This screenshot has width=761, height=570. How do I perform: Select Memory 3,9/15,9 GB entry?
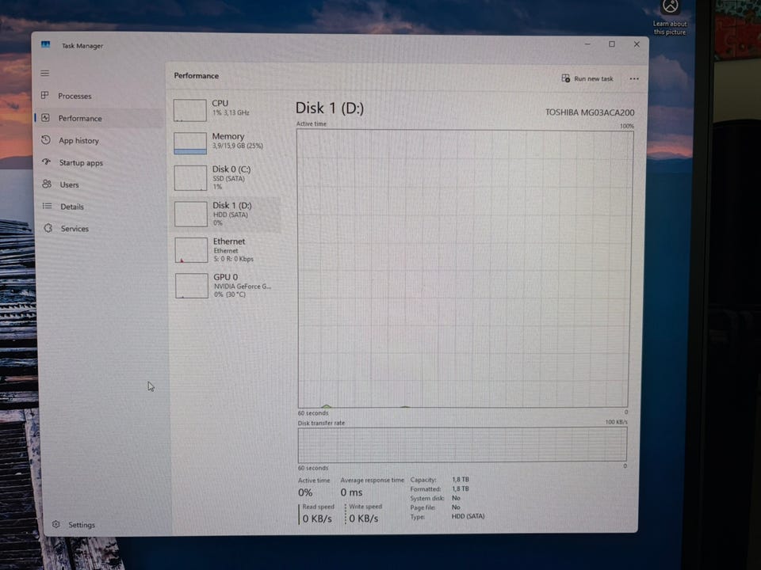(x=226, y=143)
